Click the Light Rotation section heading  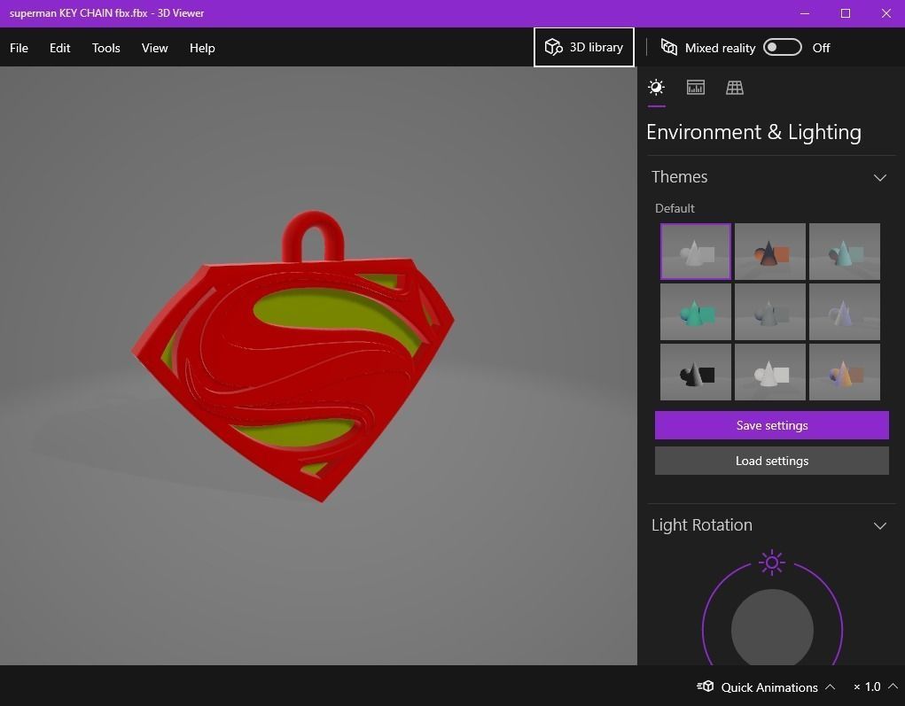(x=702, y=525)
